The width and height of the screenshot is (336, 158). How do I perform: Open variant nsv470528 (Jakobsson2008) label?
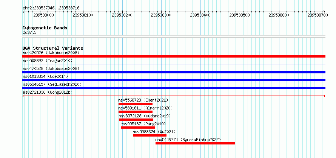51,68
